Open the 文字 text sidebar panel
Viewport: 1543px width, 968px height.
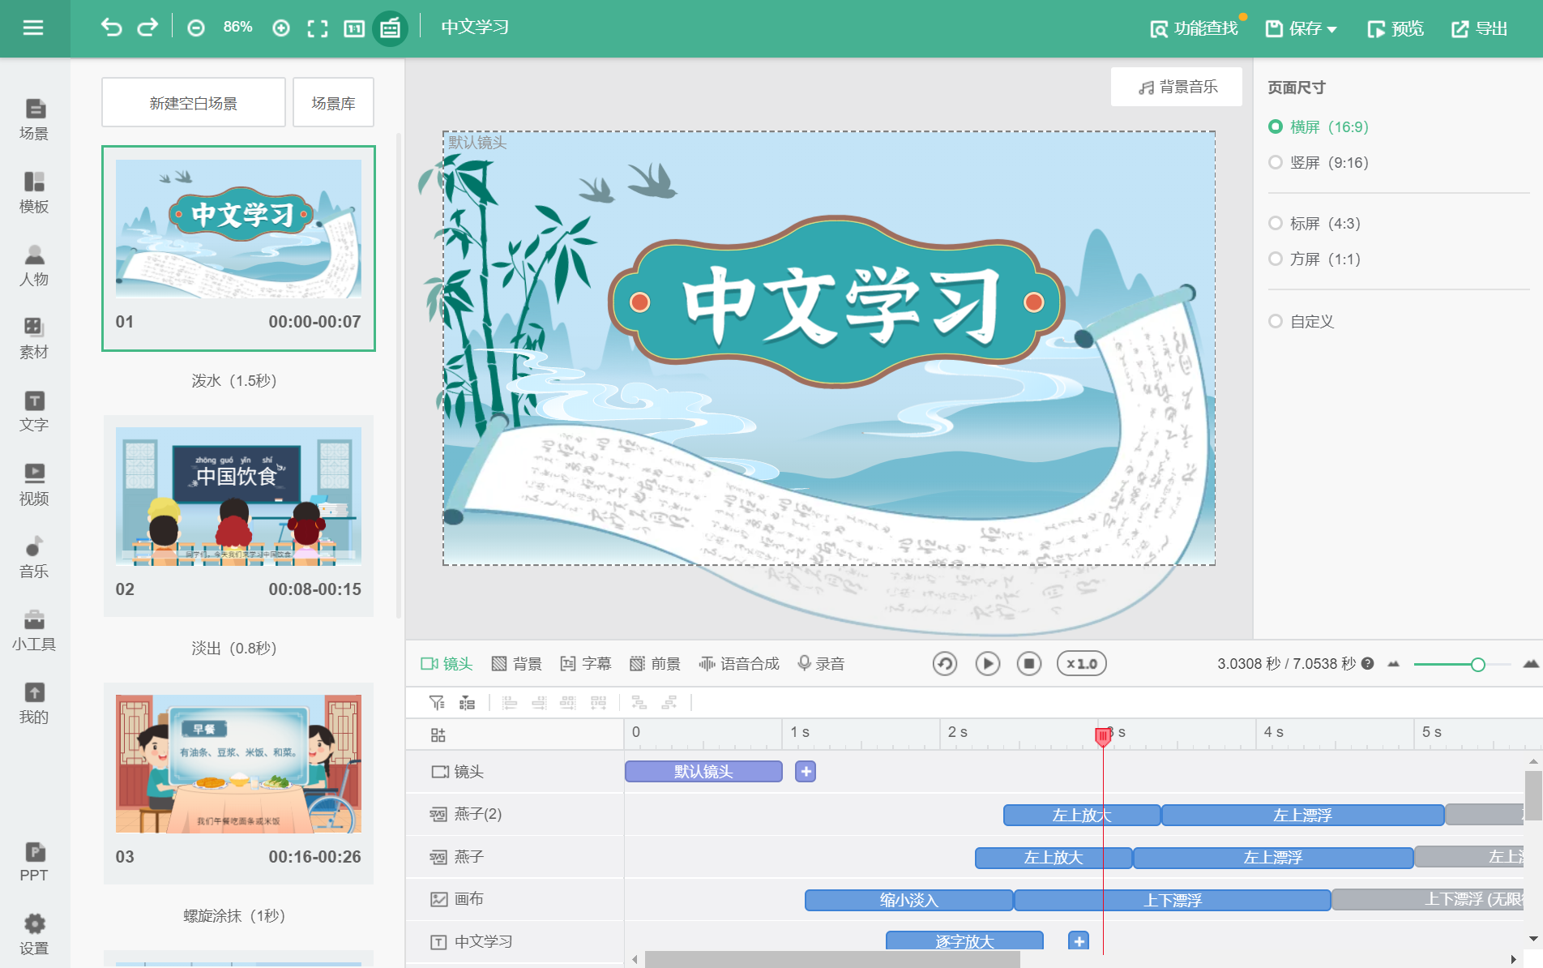[34, 411]
